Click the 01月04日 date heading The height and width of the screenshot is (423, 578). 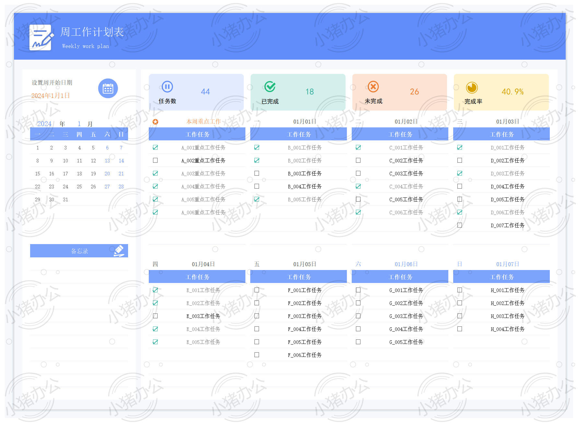click(x=203, y=264)
